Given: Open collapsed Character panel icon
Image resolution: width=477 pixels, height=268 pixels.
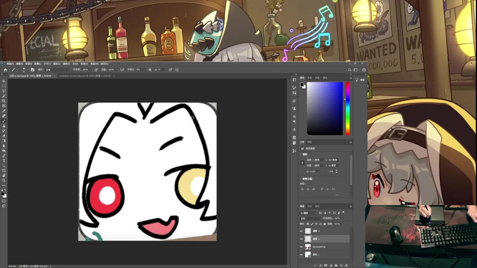Looking at the screenshot, I should [294, 116].
